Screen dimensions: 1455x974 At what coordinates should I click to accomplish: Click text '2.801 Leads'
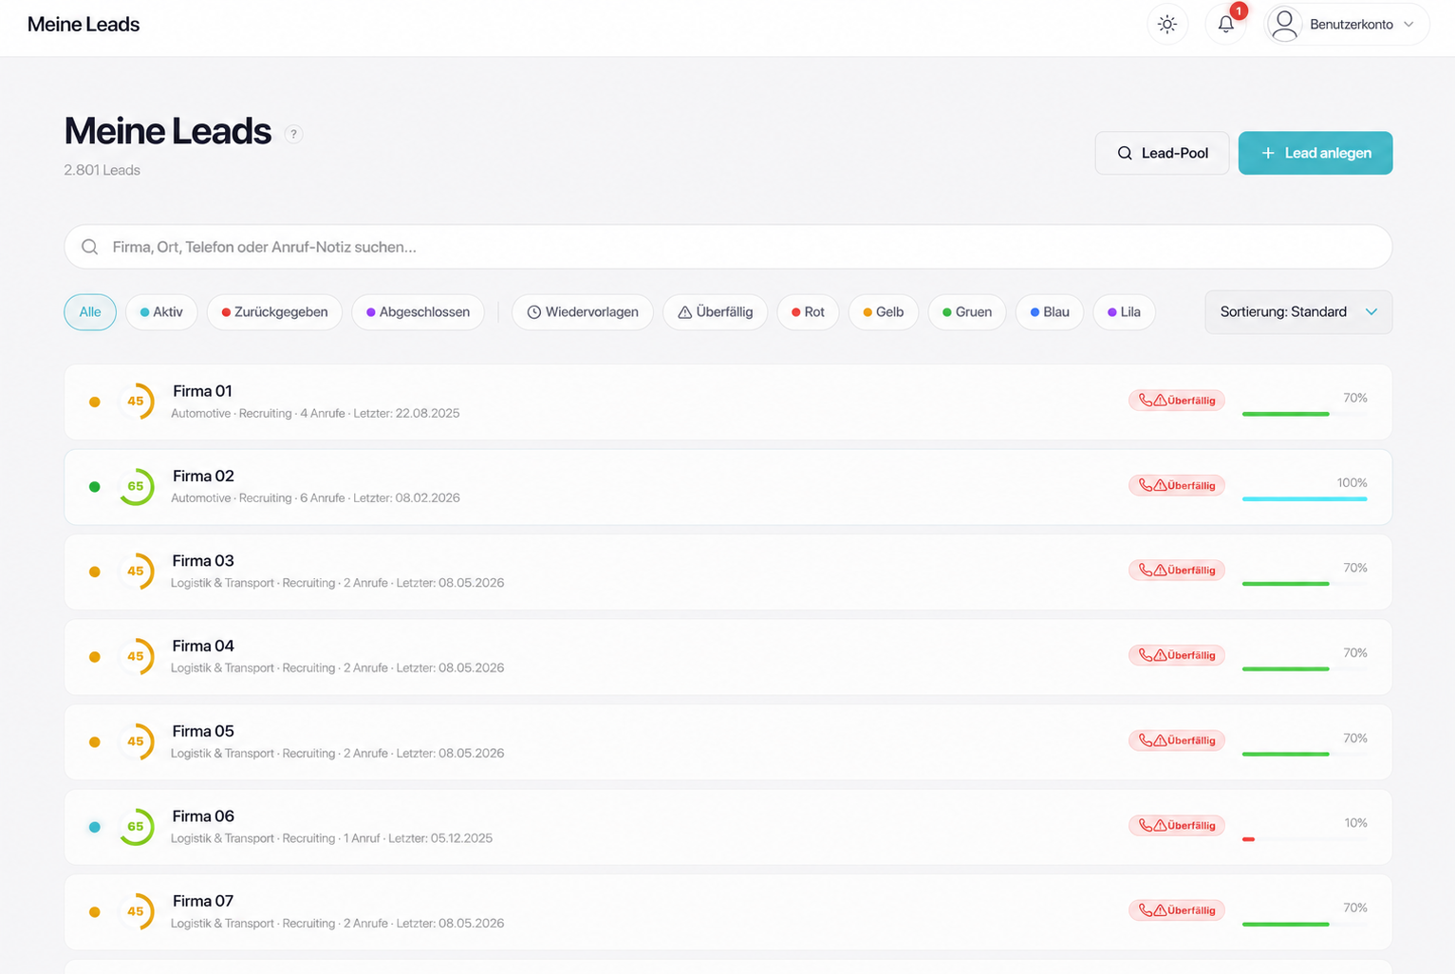(103, 170)
